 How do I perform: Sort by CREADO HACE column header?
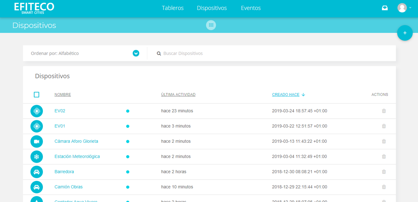pyautogui.click(x=286, y=94)
